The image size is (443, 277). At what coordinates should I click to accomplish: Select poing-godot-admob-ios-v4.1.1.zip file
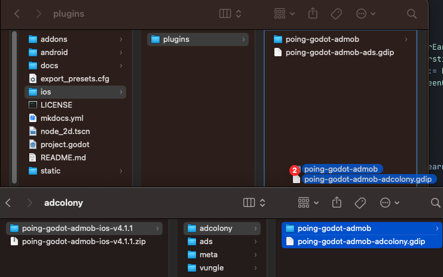pyautogui.click(x=84, y=241)
